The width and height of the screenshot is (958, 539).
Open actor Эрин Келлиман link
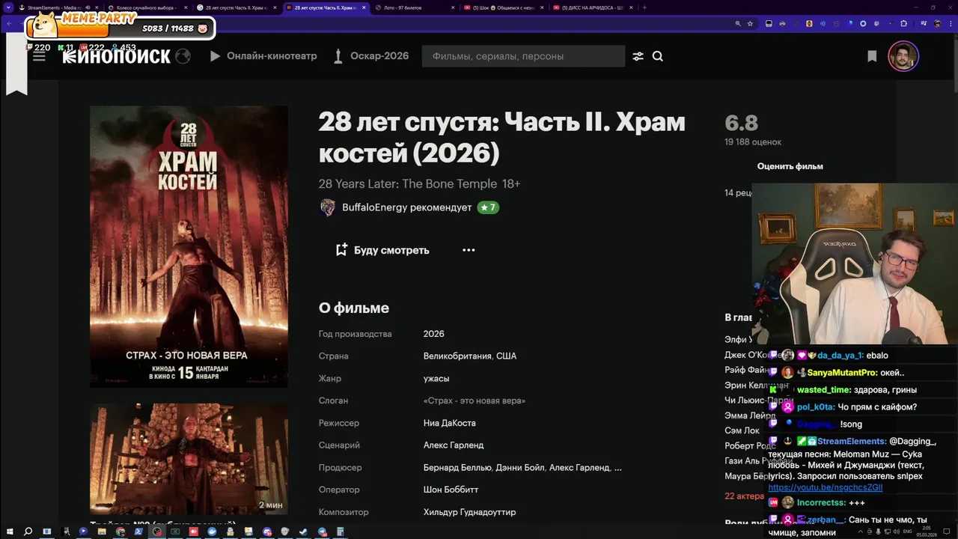coord(757,385)
